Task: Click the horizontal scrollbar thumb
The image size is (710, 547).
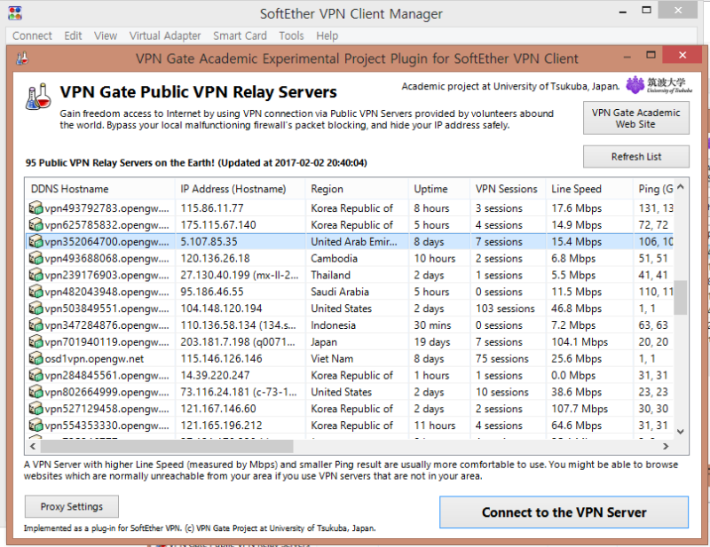Action: 167,446
